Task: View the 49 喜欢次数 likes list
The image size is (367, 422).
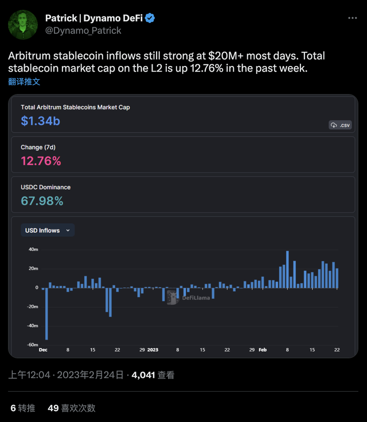Action: (x=72, y=408)
